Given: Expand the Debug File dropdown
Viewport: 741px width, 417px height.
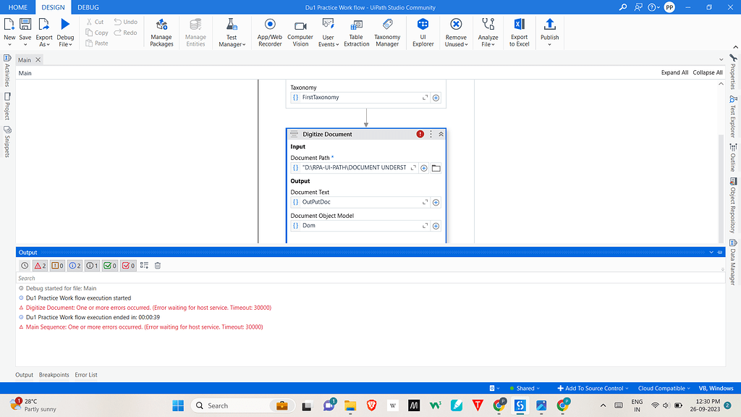Looking at the screenshot, I should pos(65,33).
